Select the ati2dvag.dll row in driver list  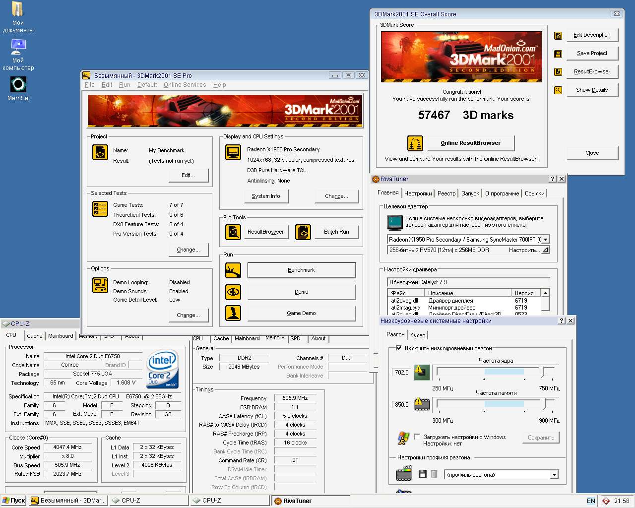coord(464,301)
